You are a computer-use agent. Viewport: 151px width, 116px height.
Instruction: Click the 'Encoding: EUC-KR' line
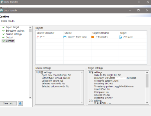click(103, 83)
